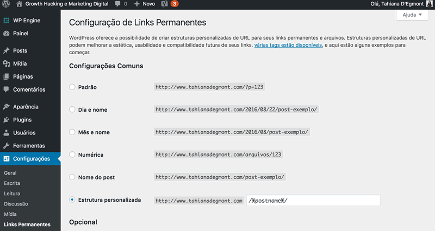Visit site Growth Hacking e Marketing Digital
435x231 pixels.
(67, 4)
